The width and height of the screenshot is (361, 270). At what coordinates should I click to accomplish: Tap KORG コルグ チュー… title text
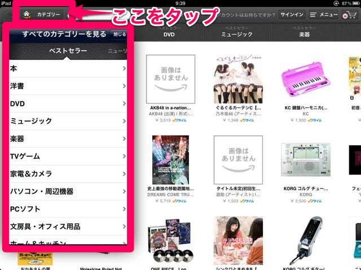[x=306, y=188]
